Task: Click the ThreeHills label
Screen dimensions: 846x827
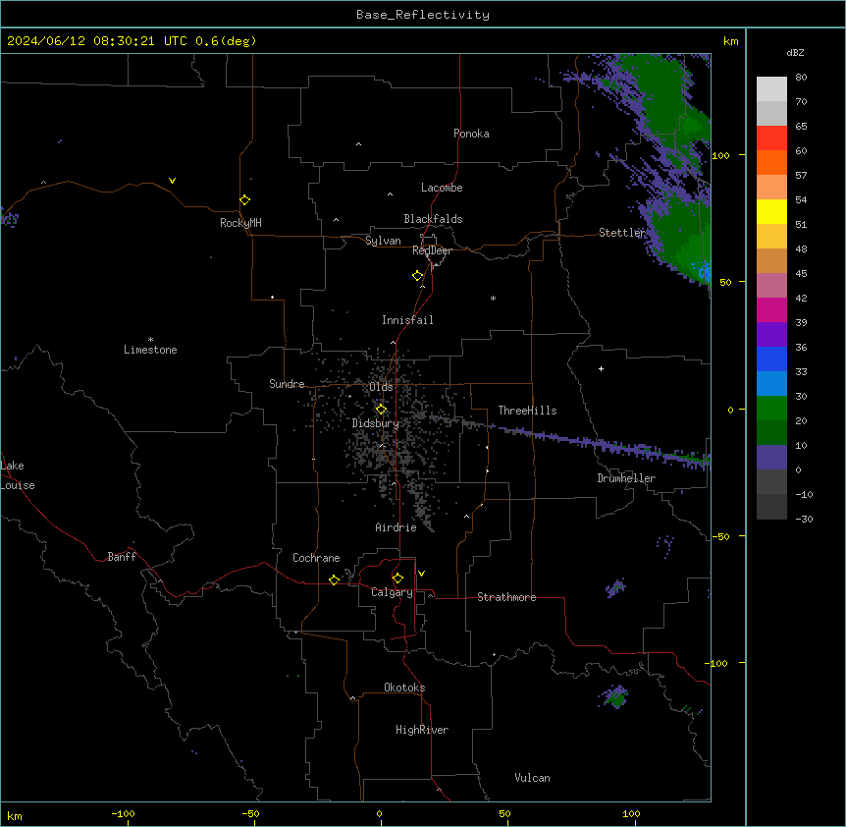Action: click(527, 411)
